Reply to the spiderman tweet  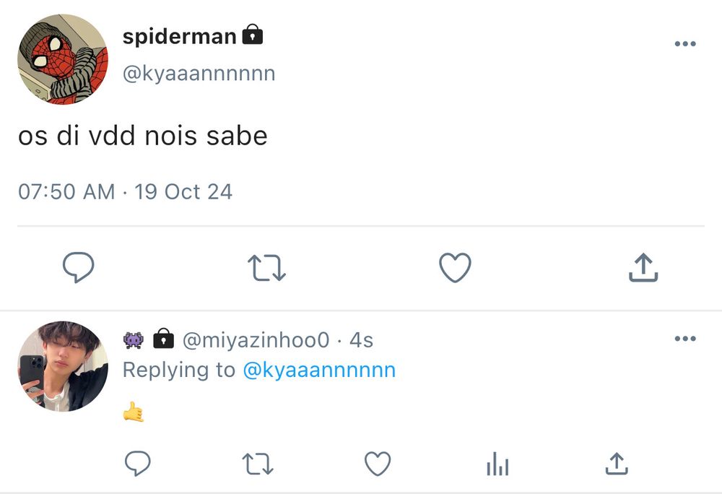78,268
